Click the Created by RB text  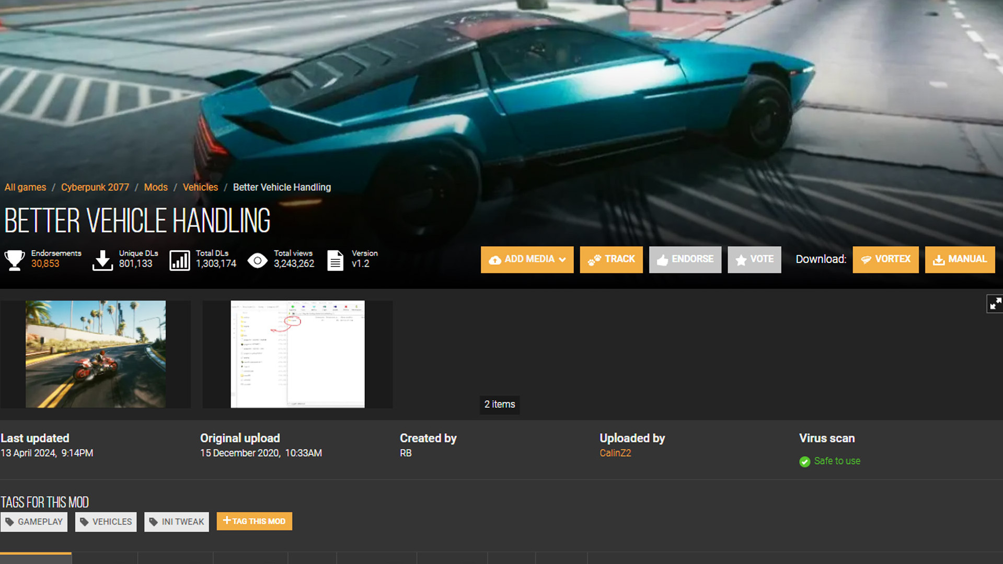[406, 453]
